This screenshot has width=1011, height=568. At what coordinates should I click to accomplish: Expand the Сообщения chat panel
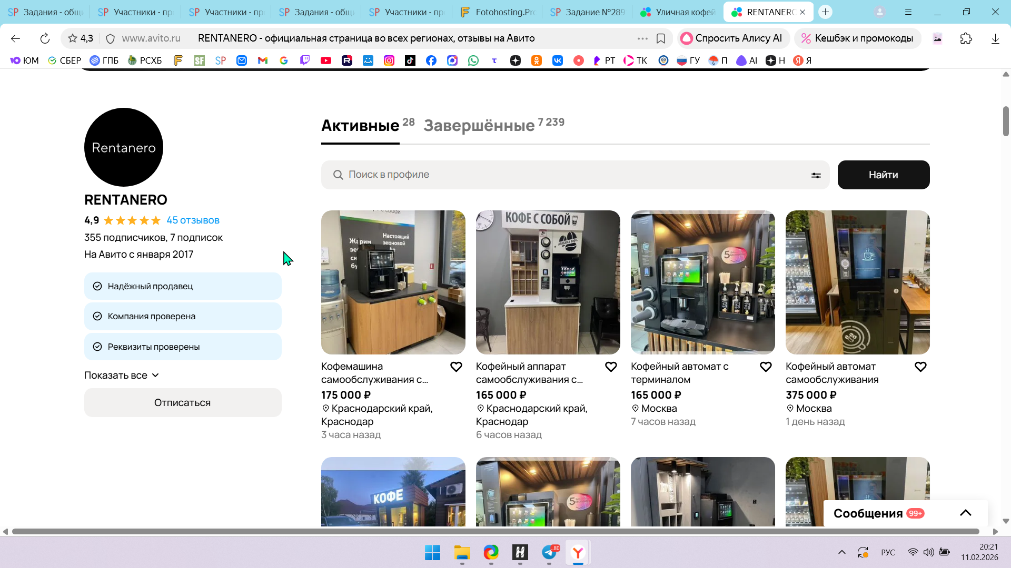click(x=965, y=513)
